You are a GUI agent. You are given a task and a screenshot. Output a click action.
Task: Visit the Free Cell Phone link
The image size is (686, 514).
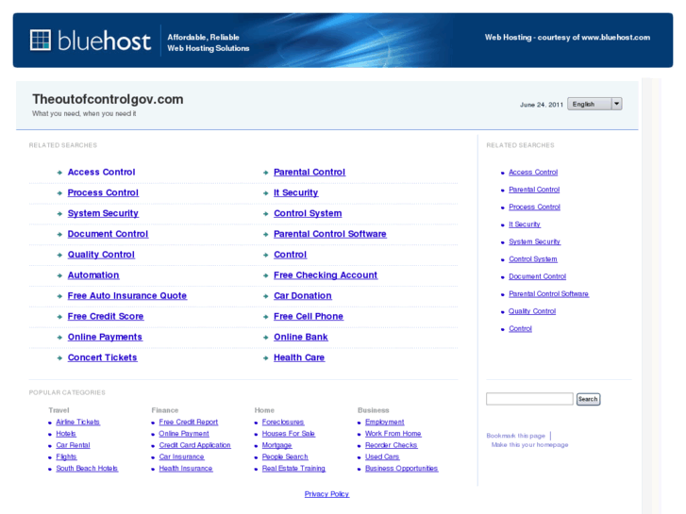309,316
